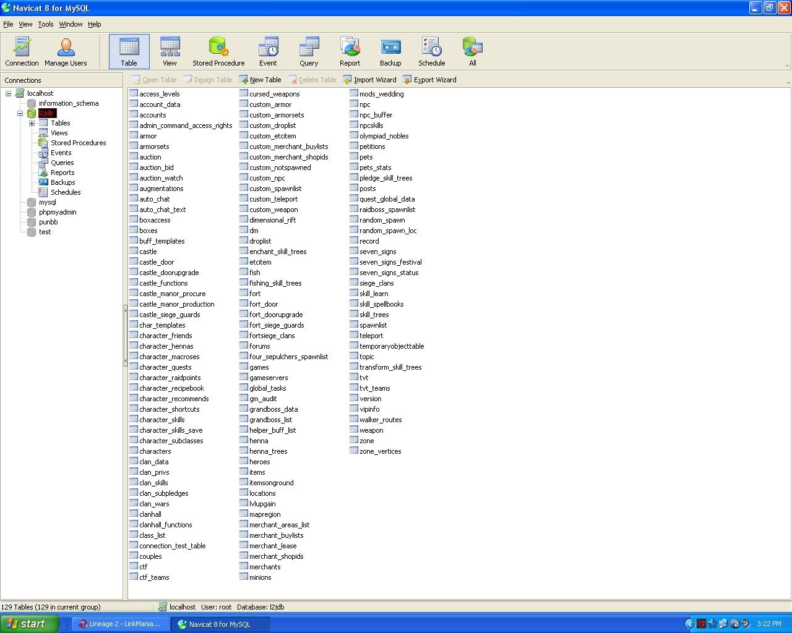Select the Table toolbar icon
This screenshot has width=792, height=633.
coord(129,51)
